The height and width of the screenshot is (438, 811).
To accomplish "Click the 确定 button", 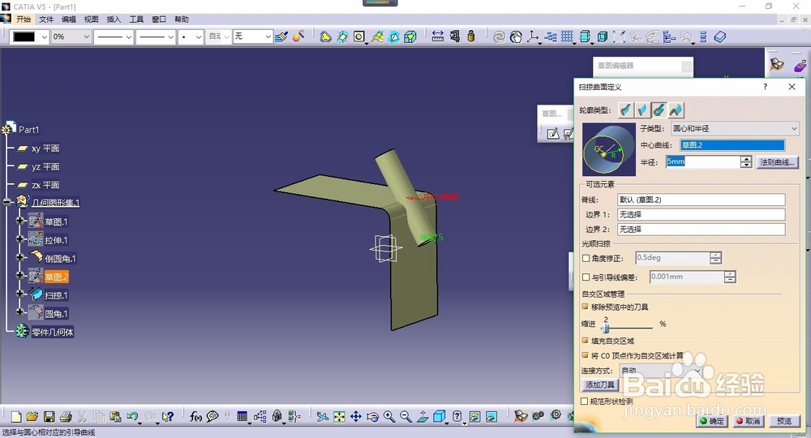I will click(712, 421).
